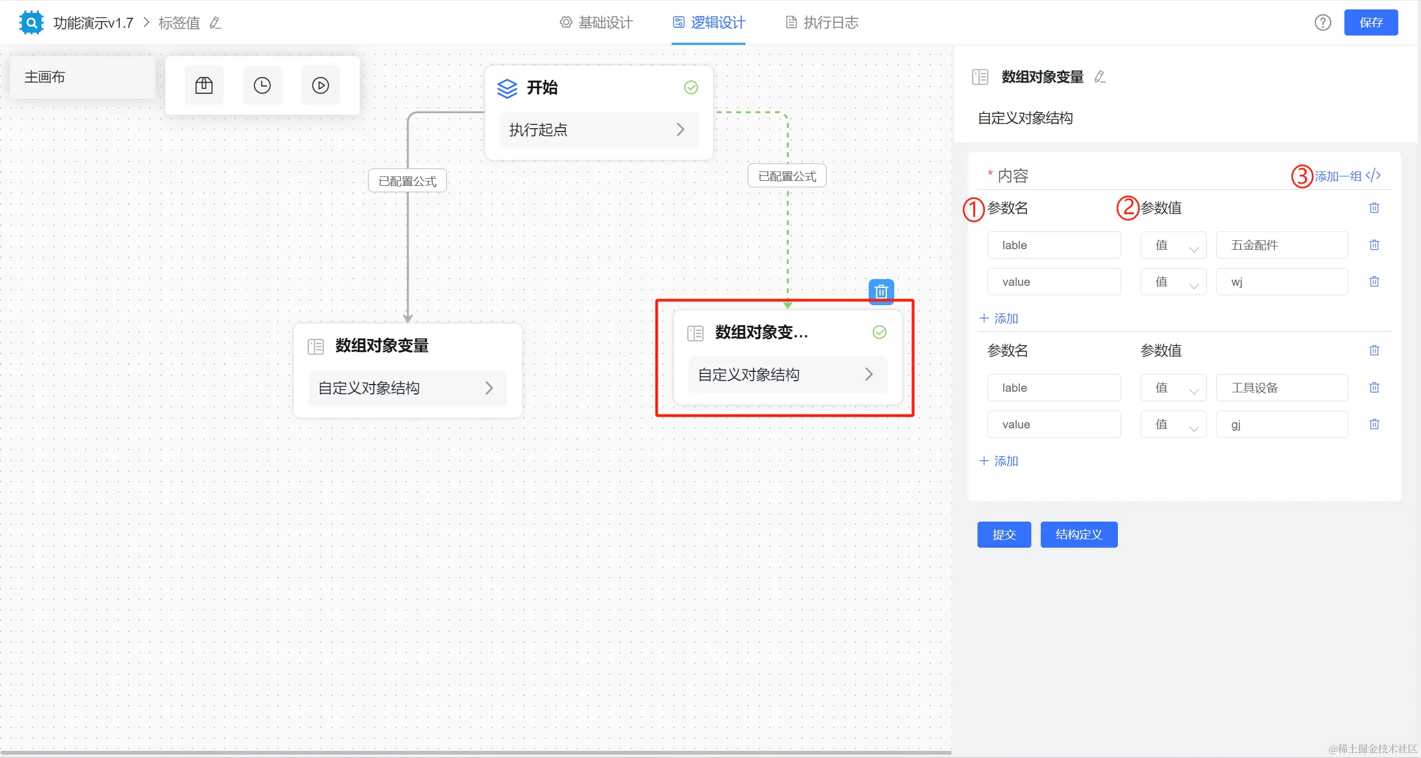1421x758 pixels.
Task: Click the play run icon in toolbar
Action: [x=320, y=85]
